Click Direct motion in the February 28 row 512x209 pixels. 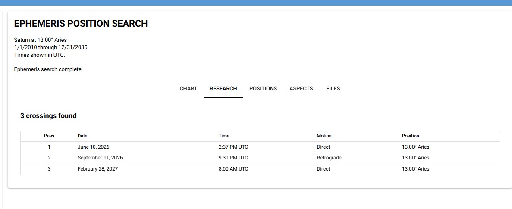click(323, 169)
